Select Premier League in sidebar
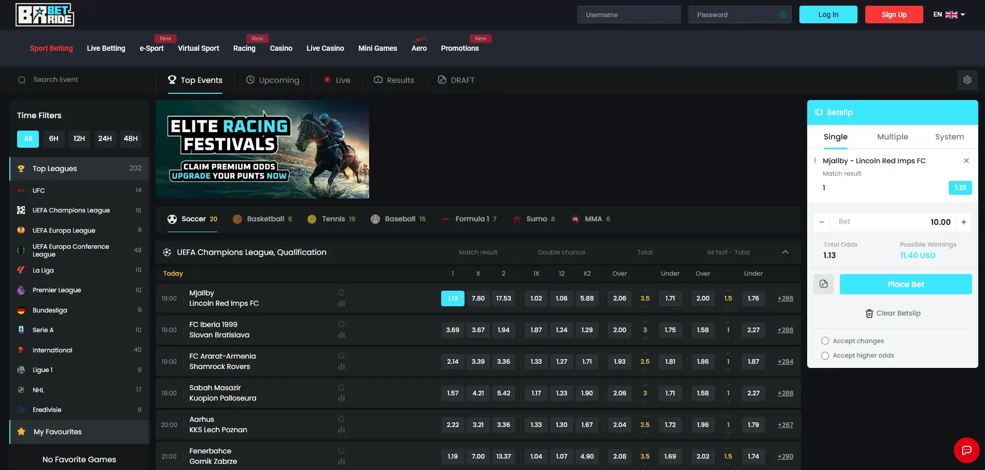Viewport: 985px width, 470px height. tap(79, 290)
